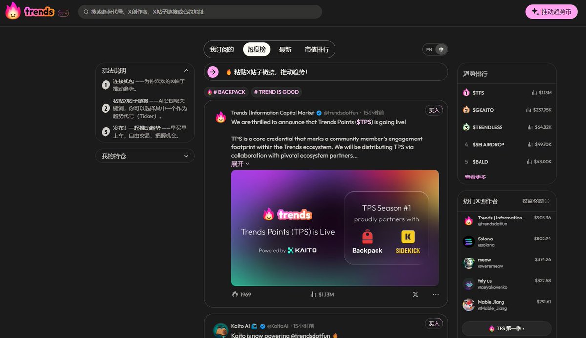The width and height of the screenshot is (586, 338).
Task: Expand the 我的持仓 section
Action: coord(186,156)
